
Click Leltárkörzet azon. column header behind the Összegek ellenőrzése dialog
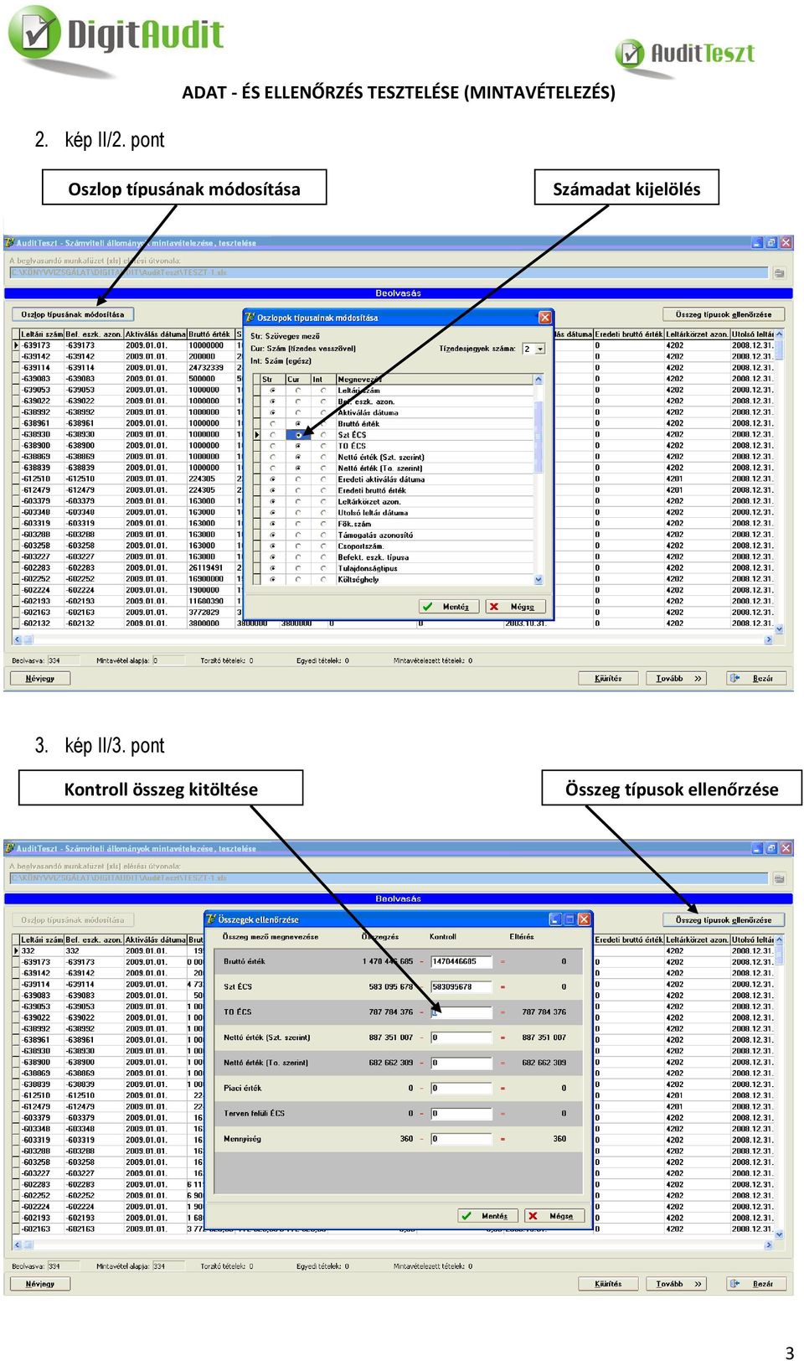[x=697, y=940]
